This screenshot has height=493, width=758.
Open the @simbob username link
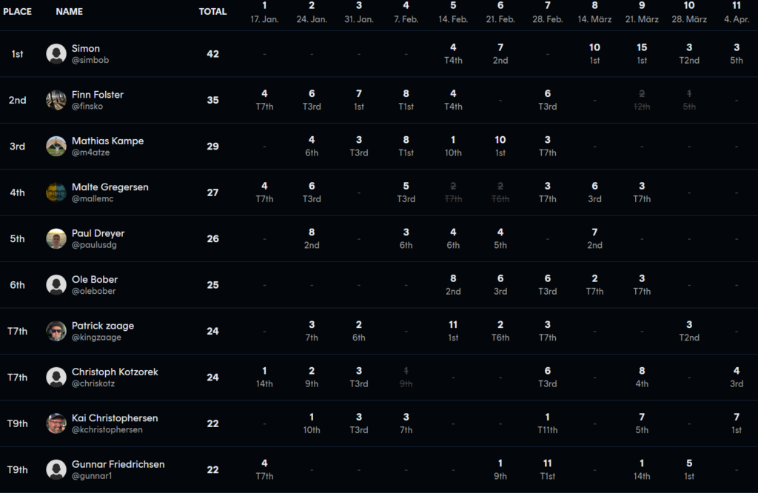[x=90, y=60]
